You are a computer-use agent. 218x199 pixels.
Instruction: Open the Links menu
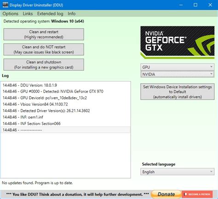tap(28, 14)
